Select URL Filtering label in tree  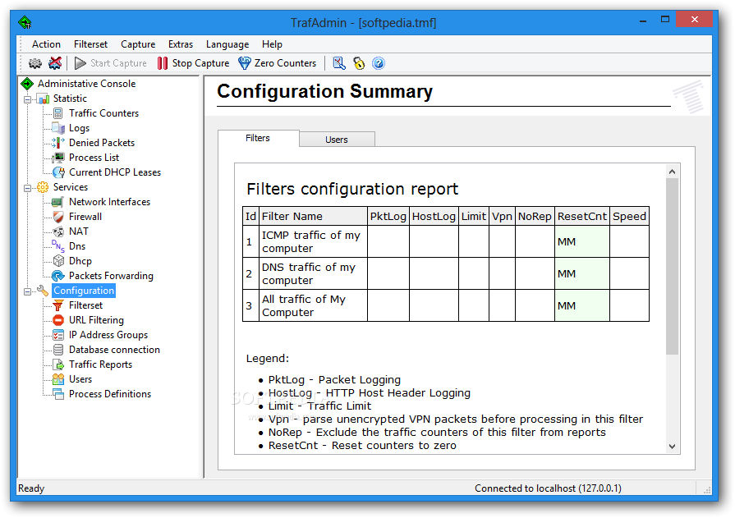[x=96, y=320]
